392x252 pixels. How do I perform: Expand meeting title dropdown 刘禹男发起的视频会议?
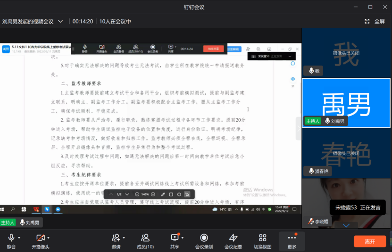click(x=60, y=22)
